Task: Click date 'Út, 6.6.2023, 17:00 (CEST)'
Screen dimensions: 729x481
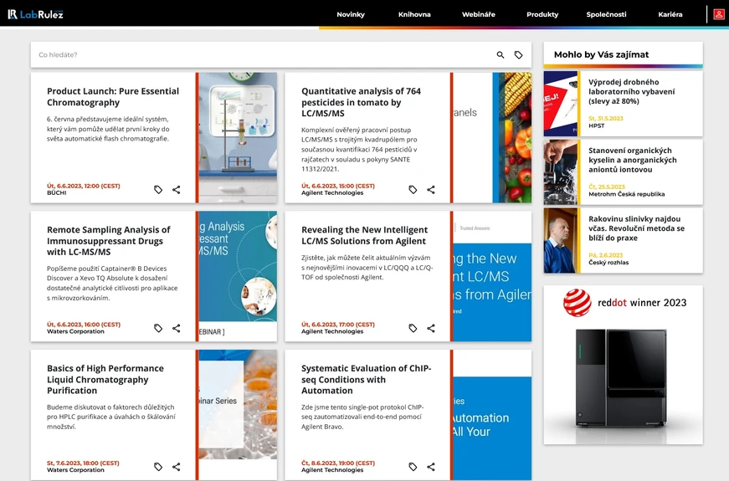Action: (337, 325)
